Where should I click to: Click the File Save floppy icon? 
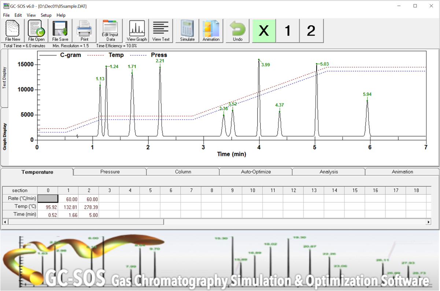tap(60, 31)
